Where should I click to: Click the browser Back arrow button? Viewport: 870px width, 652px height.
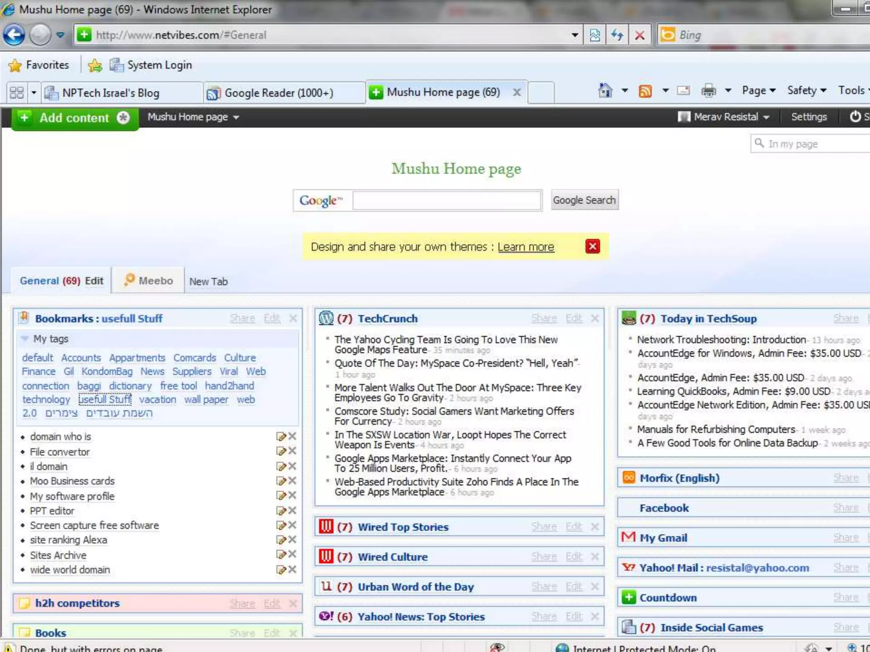(14, 35)
